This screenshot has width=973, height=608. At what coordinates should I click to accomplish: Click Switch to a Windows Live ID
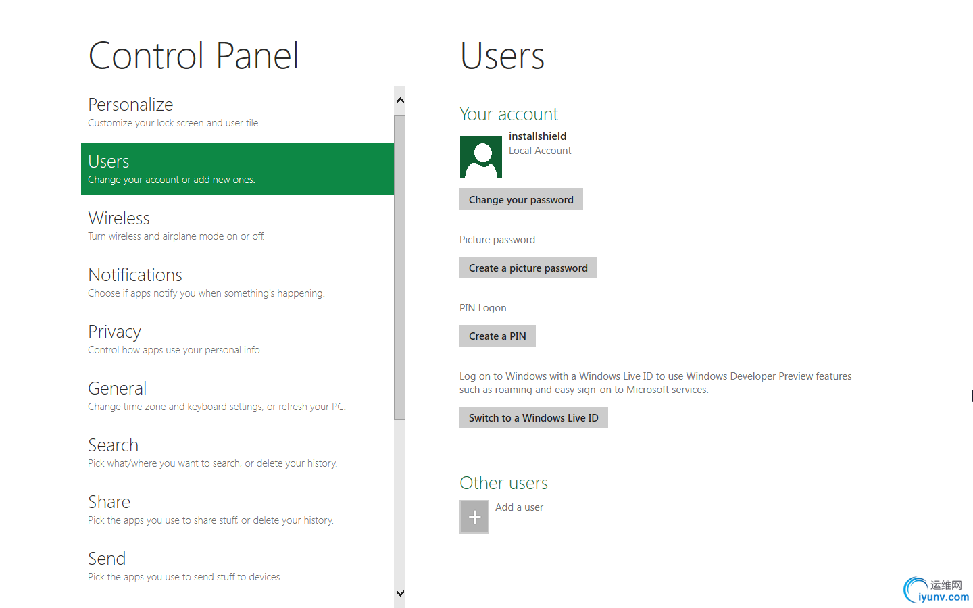tap(534, 417)
